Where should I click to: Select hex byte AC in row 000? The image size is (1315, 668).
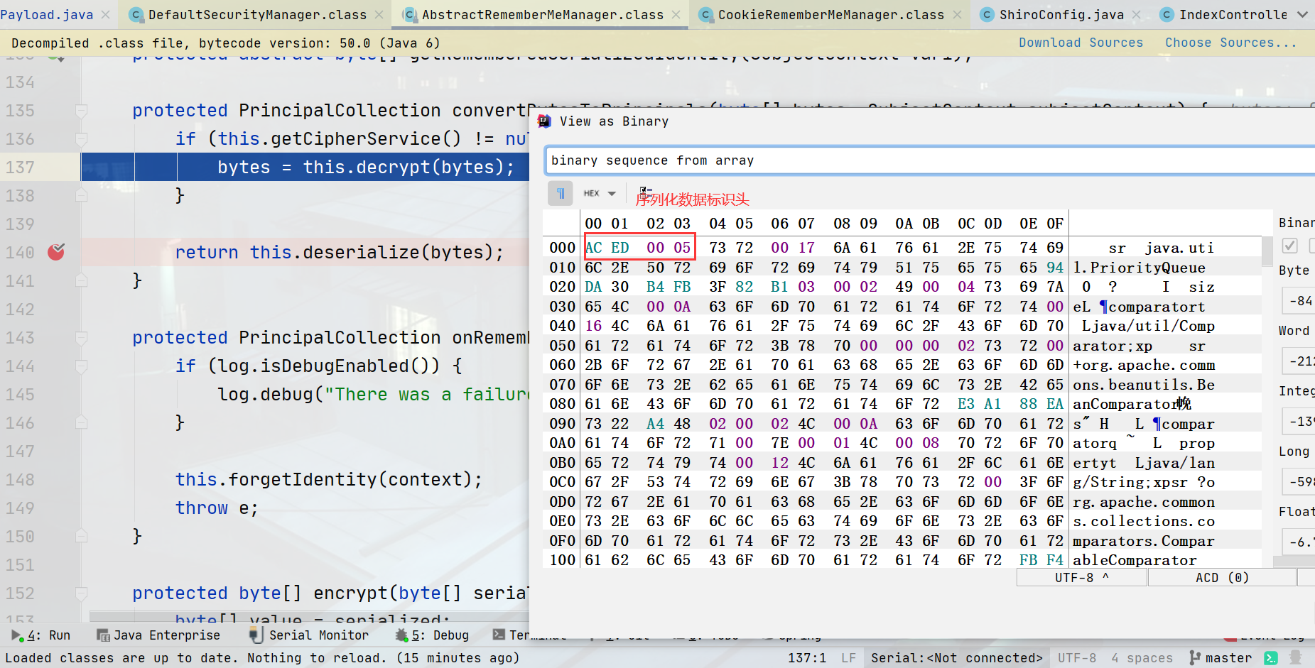[594, 248]
